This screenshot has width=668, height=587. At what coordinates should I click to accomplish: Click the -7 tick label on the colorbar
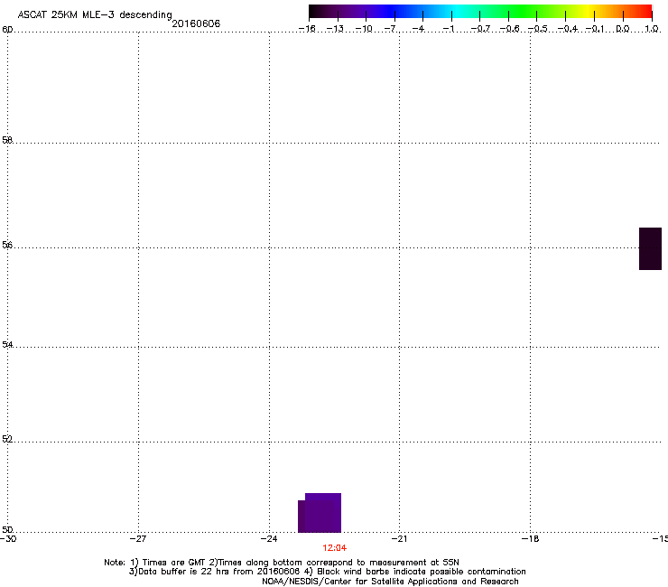click(x=390, y=29)
